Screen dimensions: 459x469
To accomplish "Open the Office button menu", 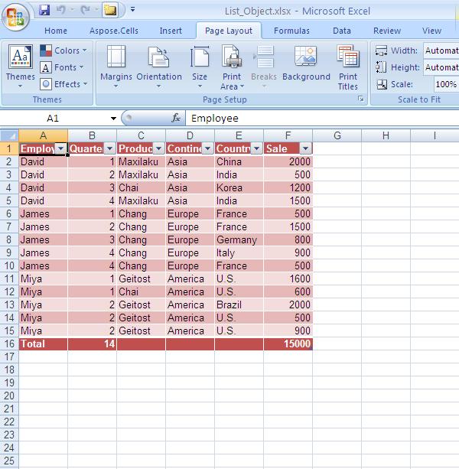I will click(x=15, y=17).
